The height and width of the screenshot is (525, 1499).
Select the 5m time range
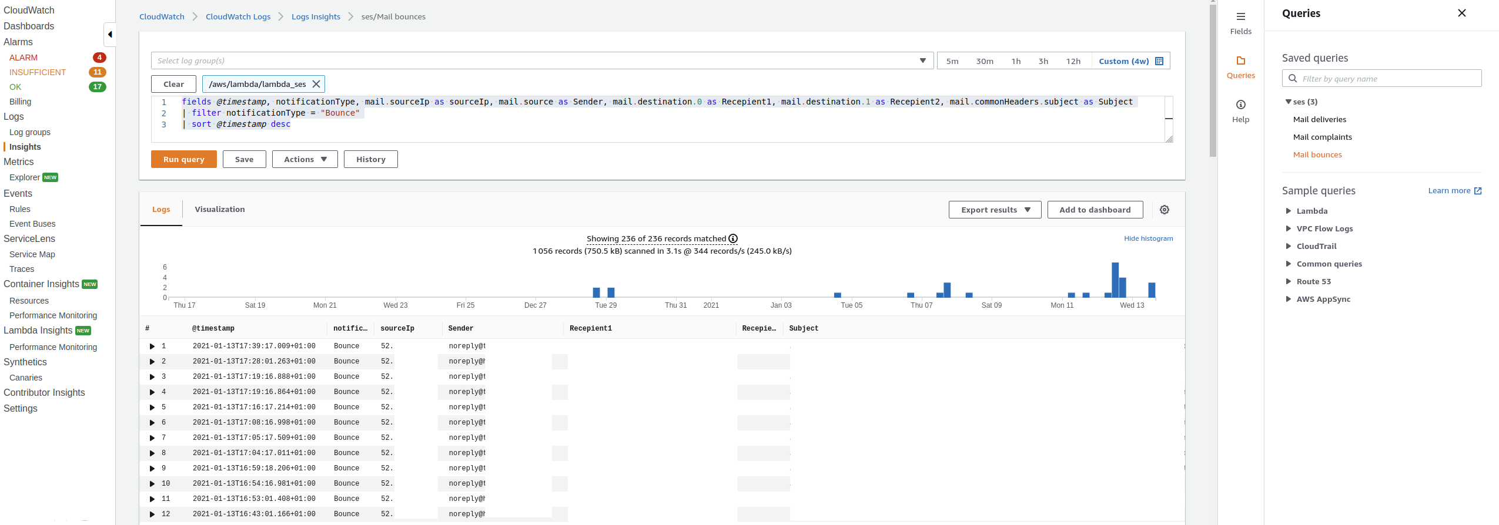point(952,61)
